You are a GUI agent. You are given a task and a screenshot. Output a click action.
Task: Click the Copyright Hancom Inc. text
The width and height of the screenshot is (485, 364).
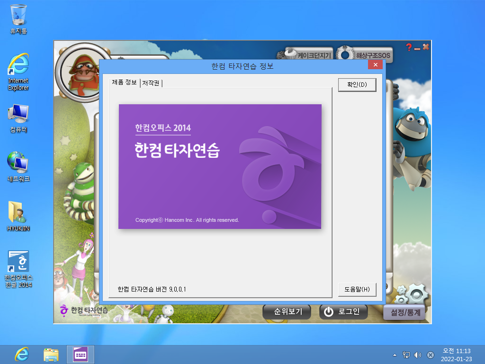click(x=187, y=220)
